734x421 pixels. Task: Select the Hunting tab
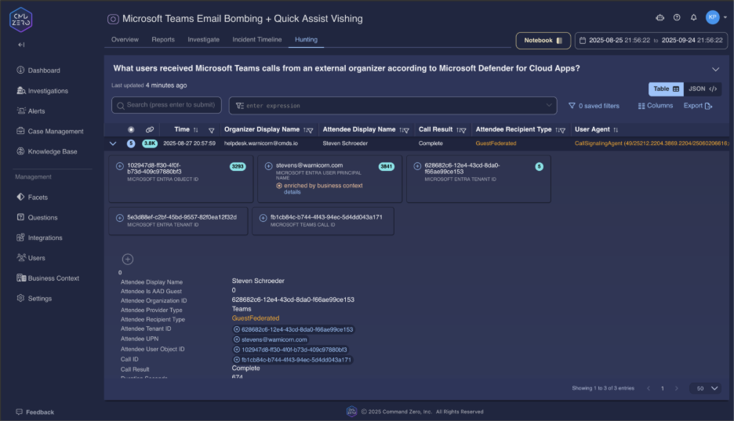[x=306, y=40]
